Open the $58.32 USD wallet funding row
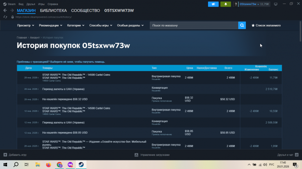The width and height of the screenshot is (302, 169). [x=149, y=99]
